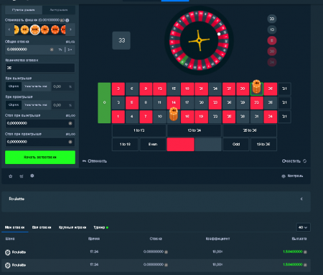Toggle Сброс option under on-win setting
This screenshot has width=323, height=275.
pos(14,87)
